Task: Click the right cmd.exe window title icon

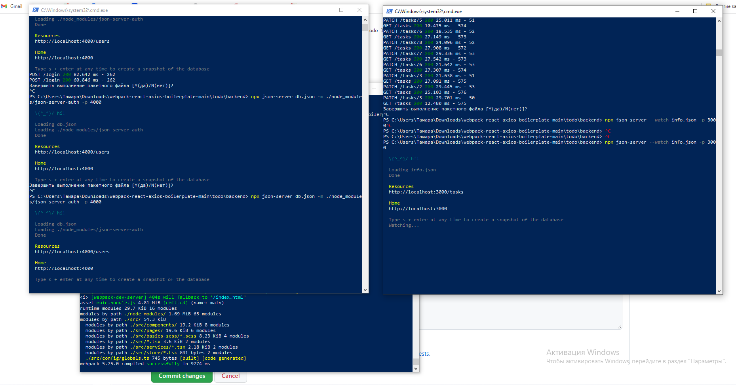Action: [390, 11]
